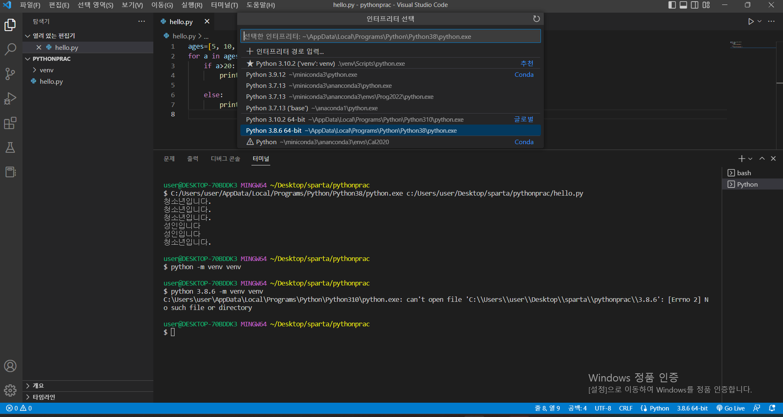This screenshot has height=417, width=783.
Task: Collapse the open editors section
Action: click(88, 36)
